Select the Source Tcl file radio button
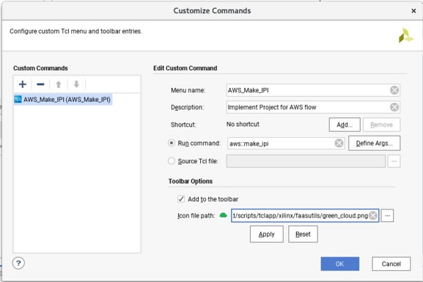Screen dimensions: 423x282 pyautogui.click(x=172, y=161)
